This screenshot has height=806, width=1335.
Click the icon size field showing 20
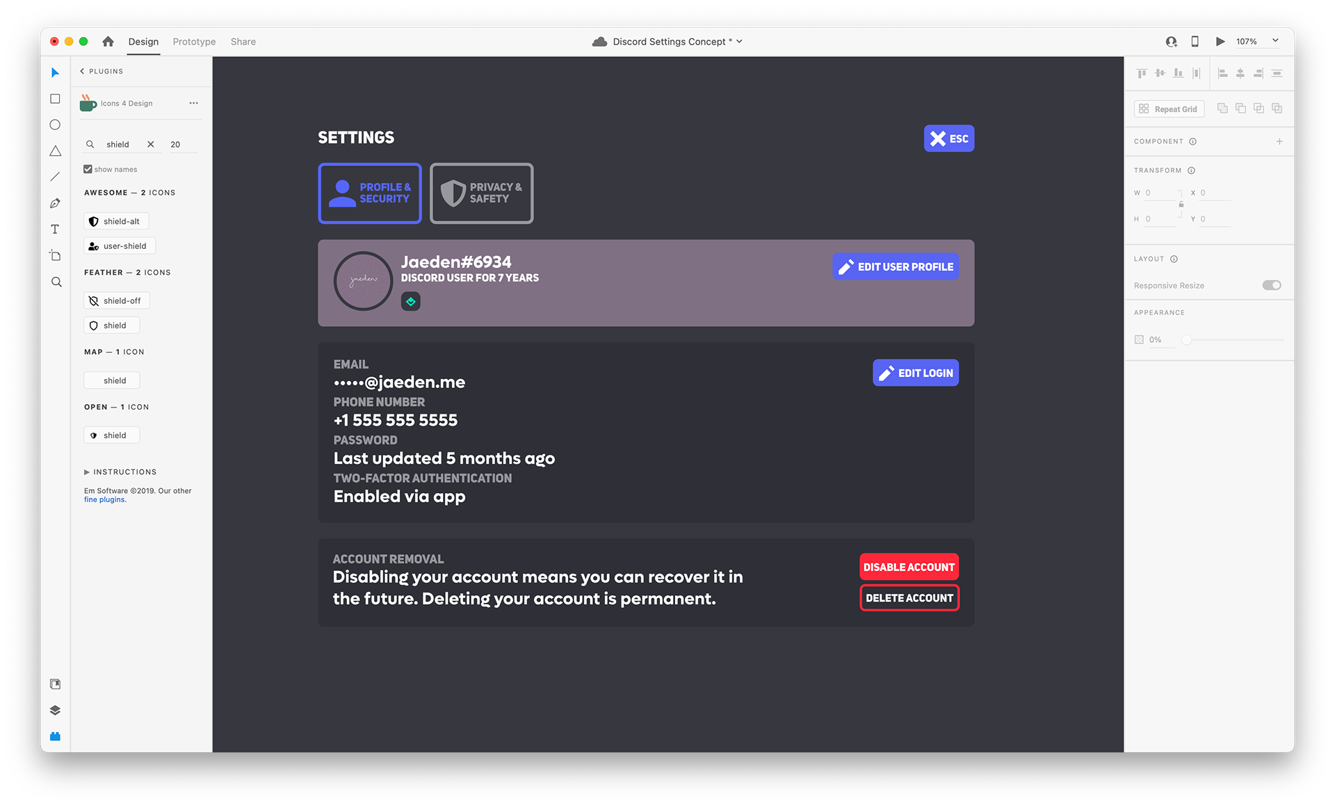tap(182, 144)
